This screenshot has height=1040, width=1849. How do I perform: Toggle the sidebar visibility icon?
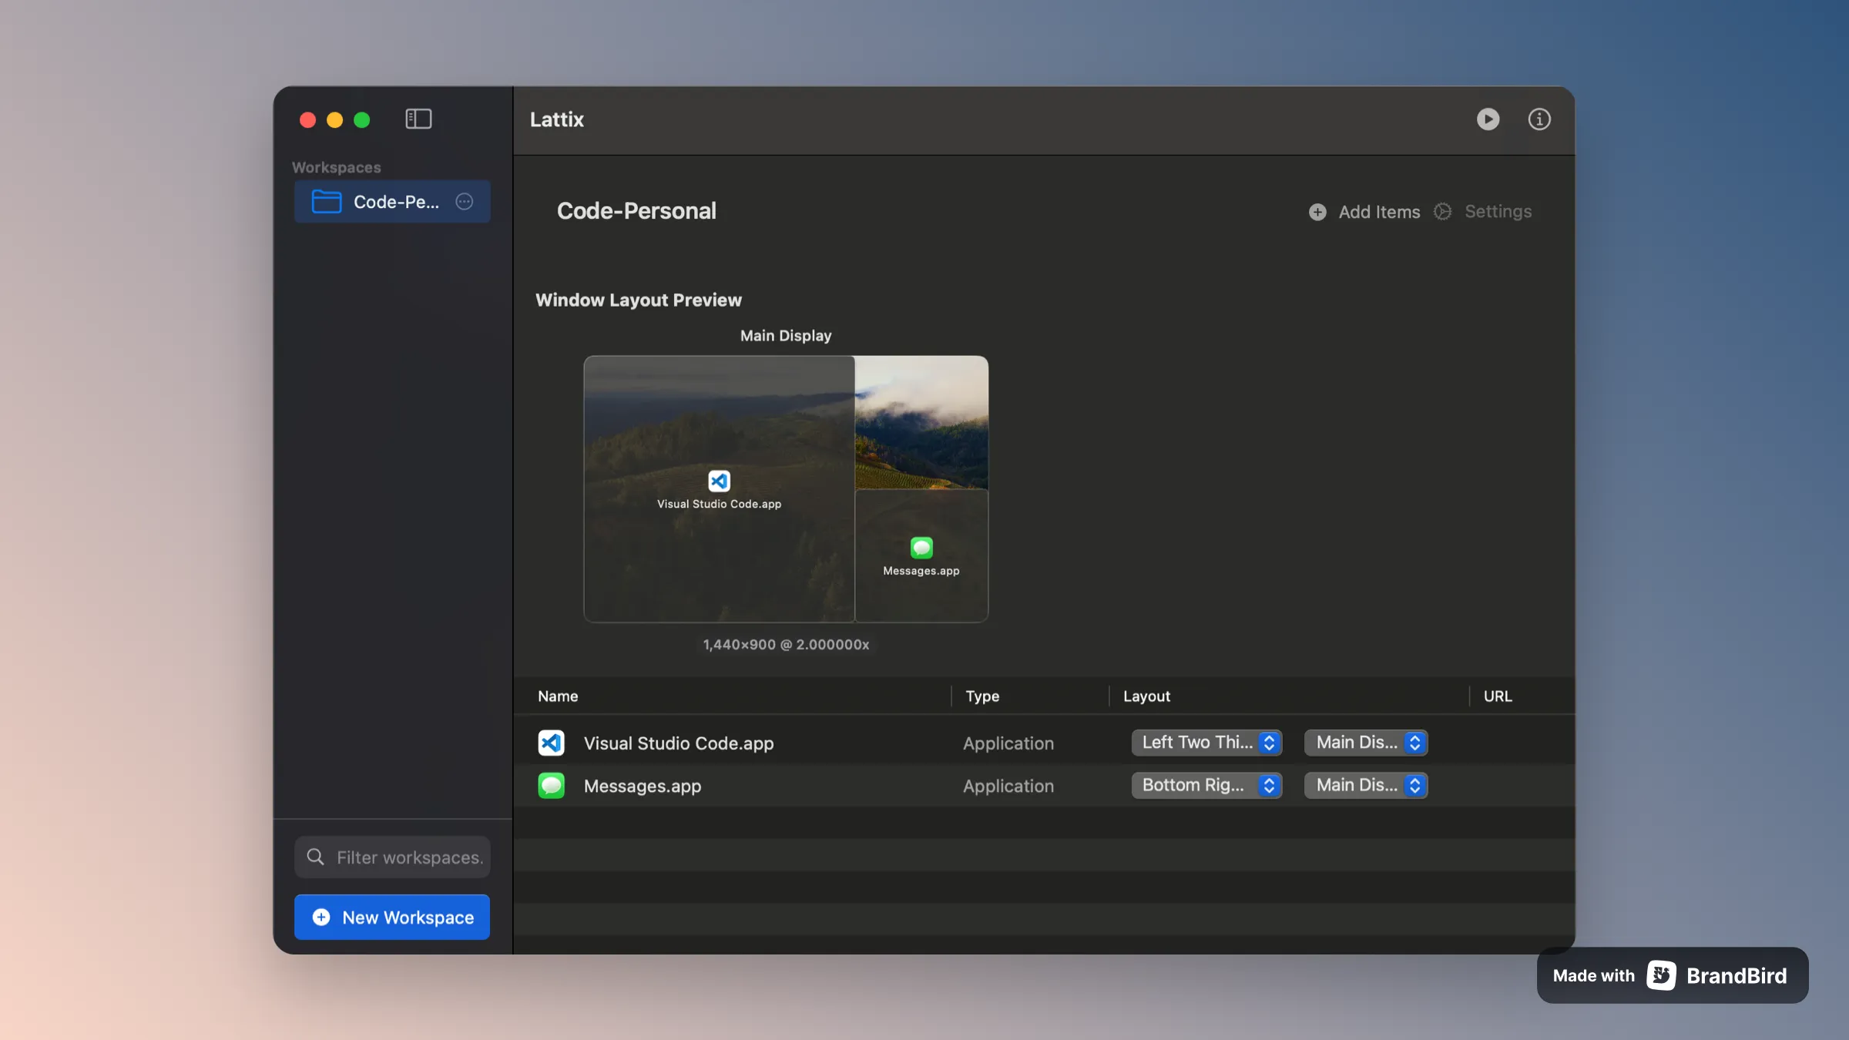click(x=418, y=119)
